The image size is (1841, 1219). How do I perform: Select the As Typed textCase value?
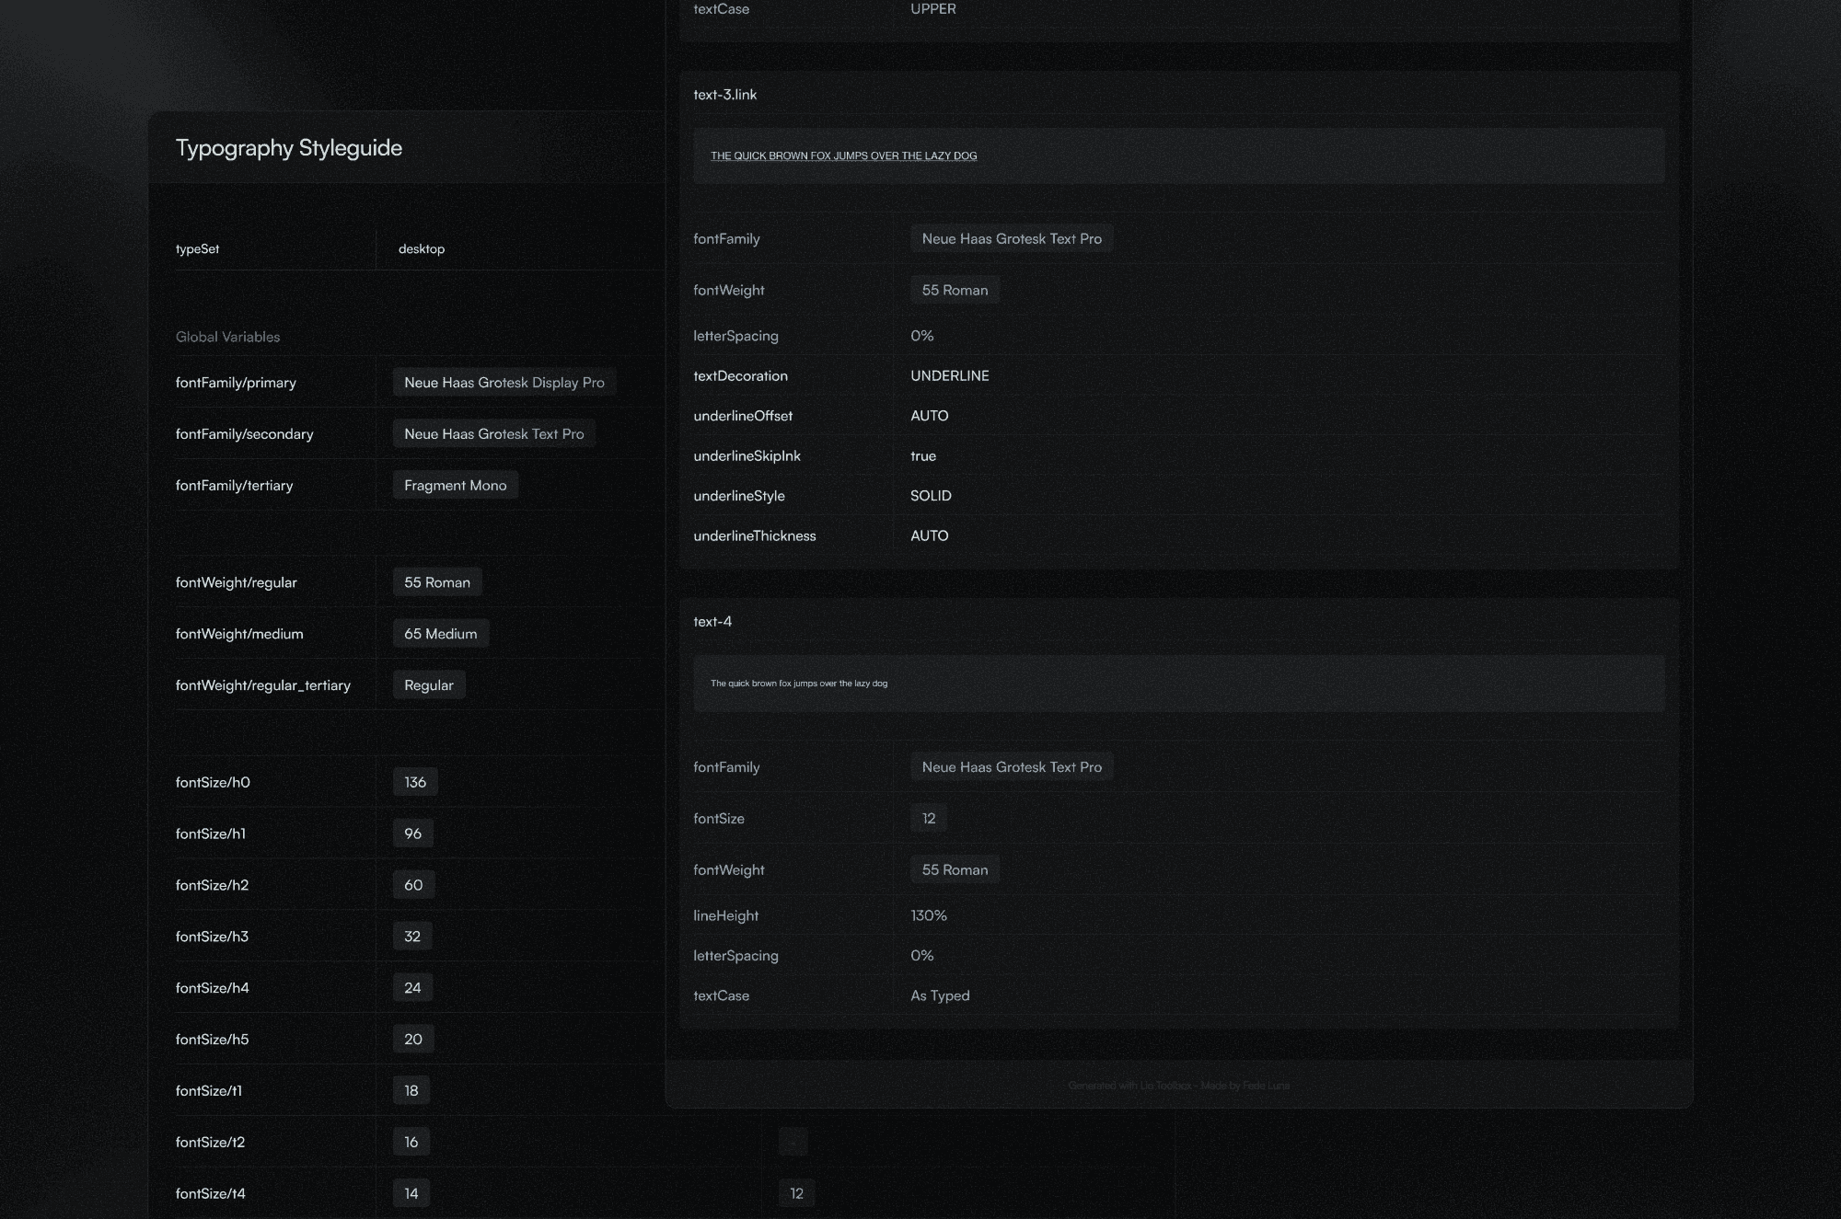coord(940,995)
